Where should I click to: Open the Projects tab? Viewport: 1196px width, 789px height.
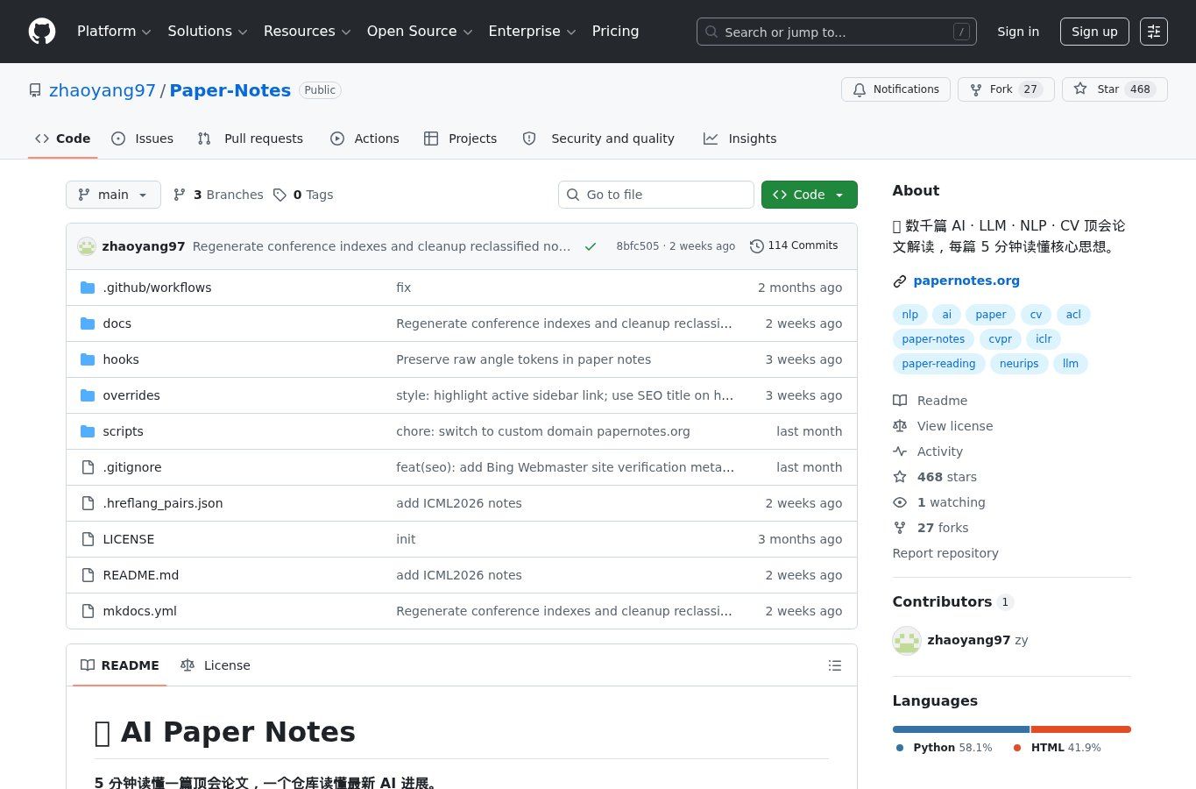(x=461, y=139)
